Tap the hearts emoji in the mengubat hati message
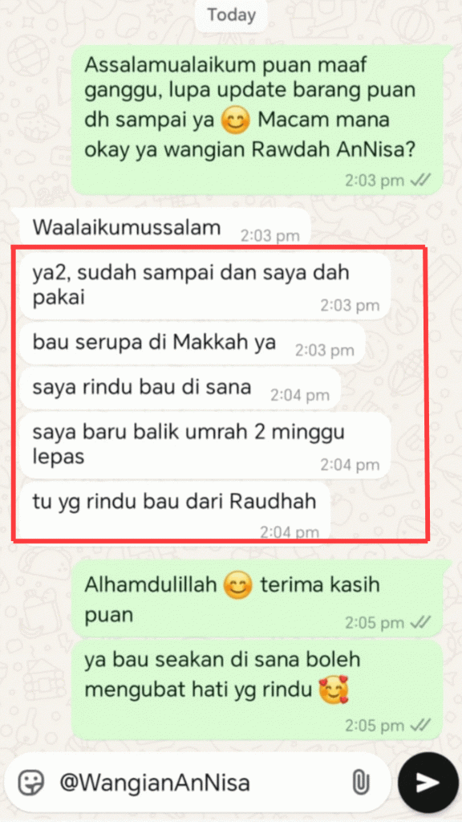This screenshot has width=462, height=822. click(334, 690)
